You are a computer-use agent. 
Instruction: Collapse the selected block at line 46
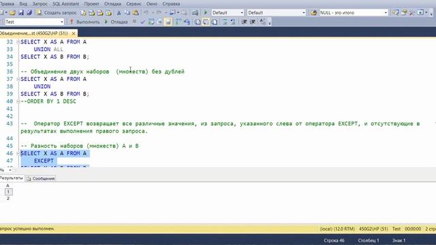click(x=18, y=153)
